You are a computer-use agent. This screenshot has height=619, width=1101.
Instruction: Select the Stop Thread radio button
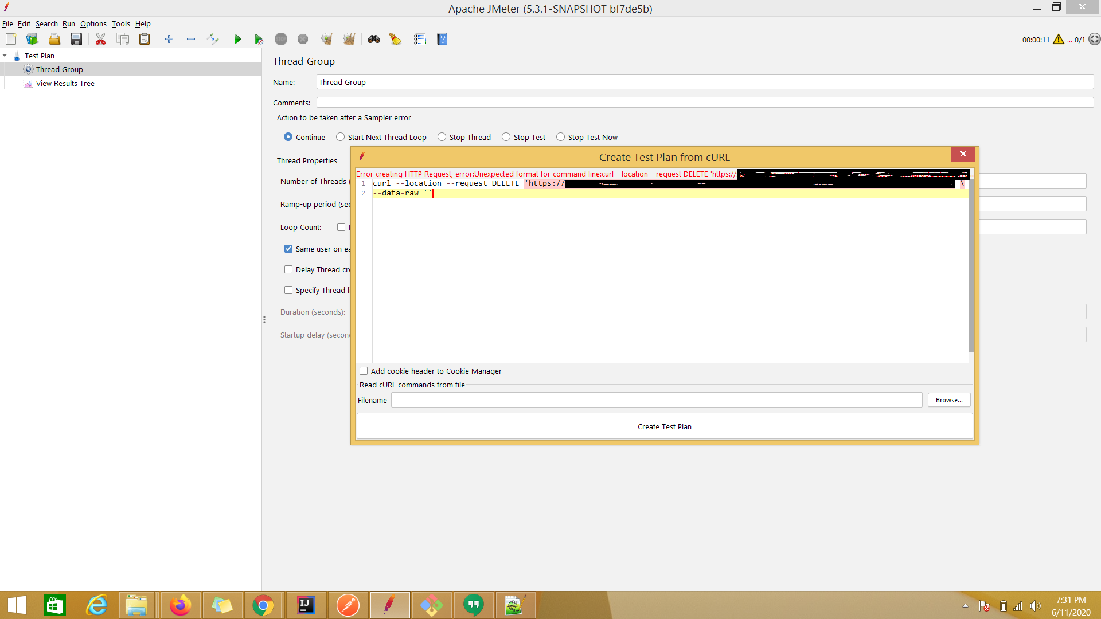pos(442,137)
